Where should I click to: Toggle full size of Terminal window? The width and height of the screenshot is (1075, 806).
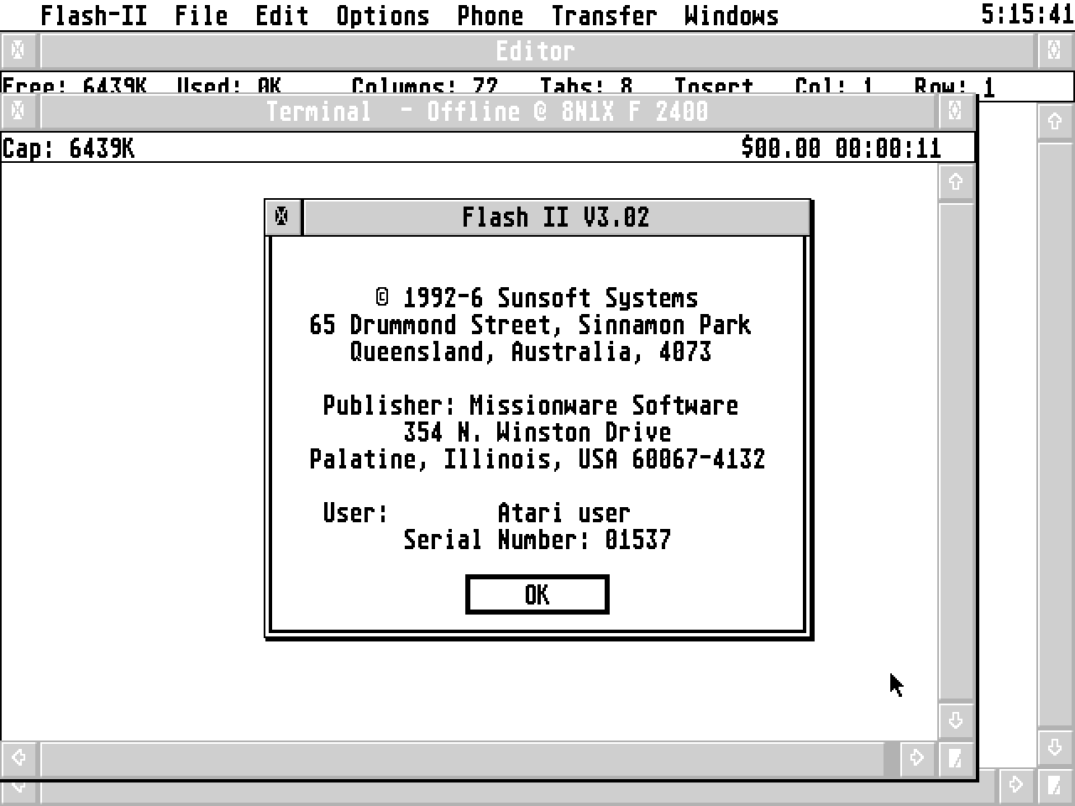[956, 111]
